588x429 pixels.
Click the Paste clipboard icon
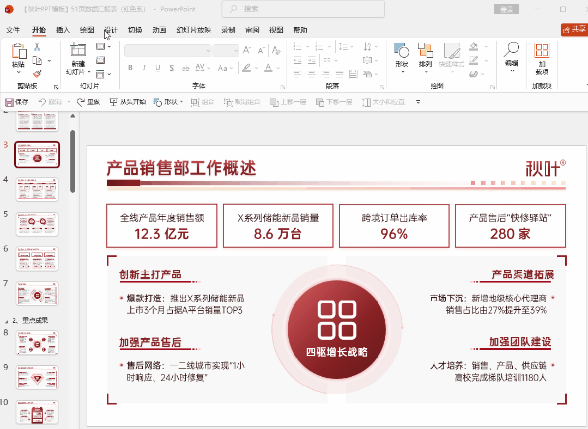(19, 51)
